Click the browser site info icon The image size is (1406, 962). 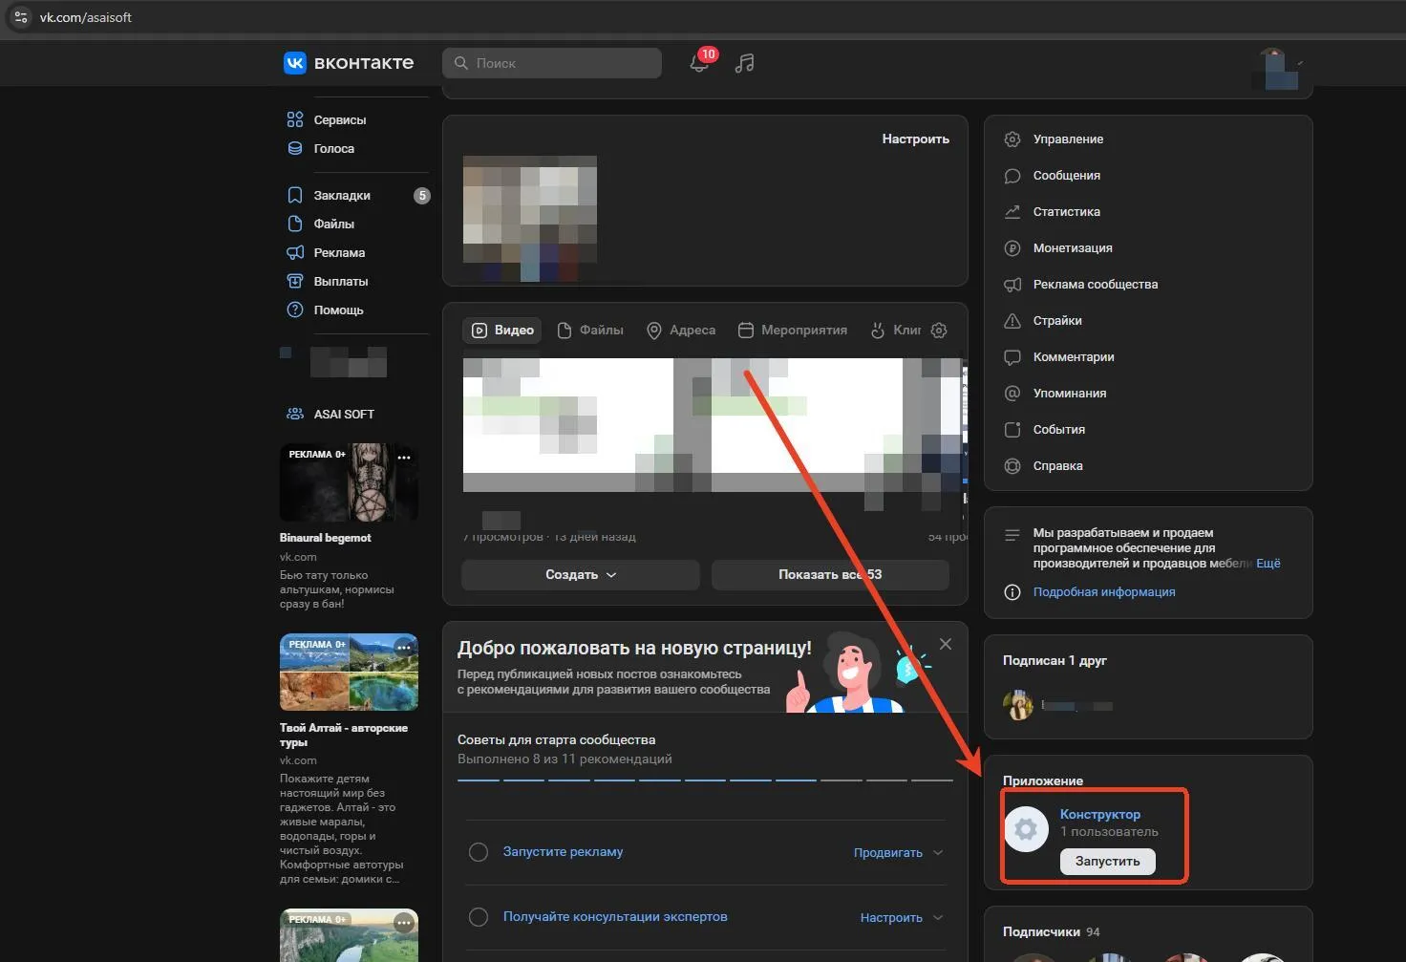(x=21, y=17)
